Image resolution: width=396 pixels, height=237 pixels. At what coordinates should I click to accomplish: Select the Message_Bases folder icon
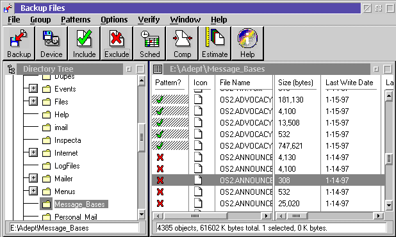[x=46, y=204]
